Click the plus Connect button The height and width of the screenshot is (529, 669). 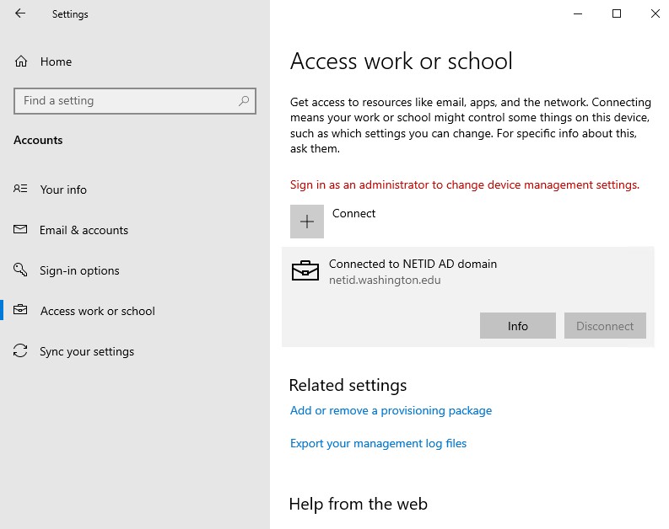(x=307, y=222)
